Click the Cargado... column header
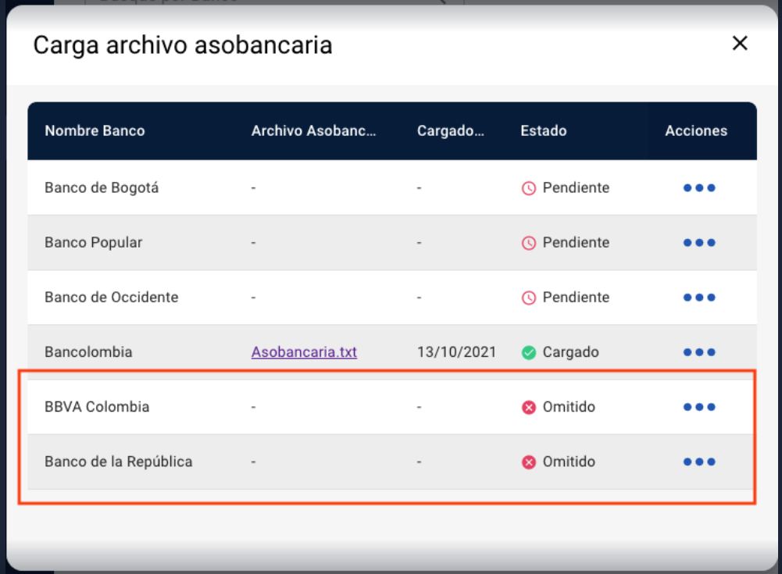 [x=450, y=130]
